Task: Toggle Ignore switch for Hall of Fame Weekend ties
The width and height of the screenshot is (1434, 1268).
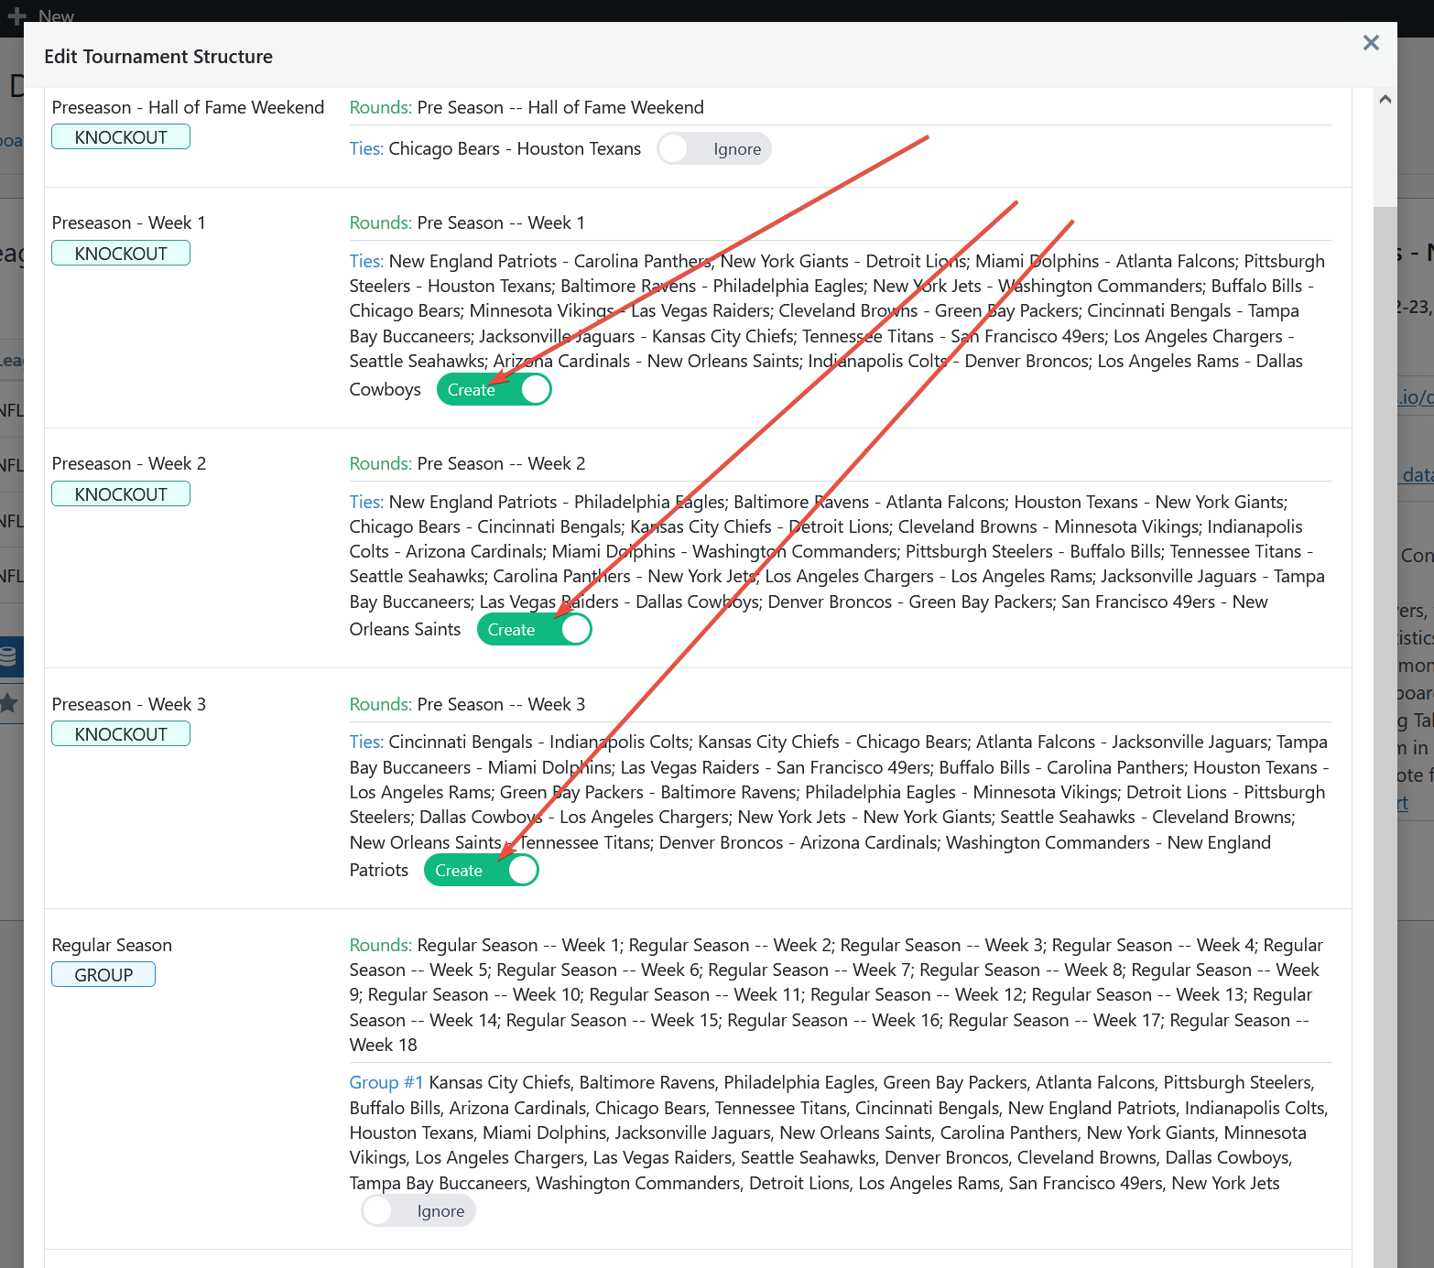Action: pos(714,149)
